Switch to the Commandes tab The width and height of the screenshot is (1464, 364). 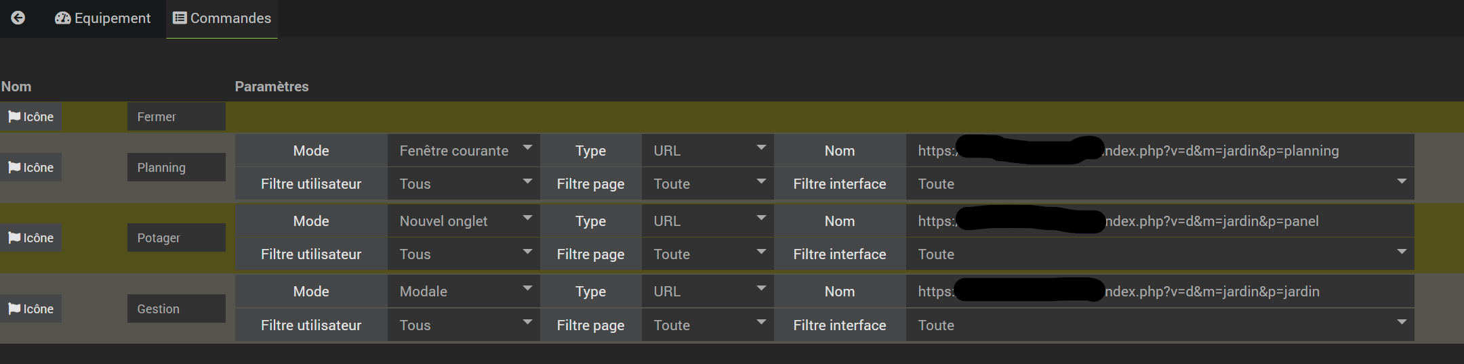point(222,18)
